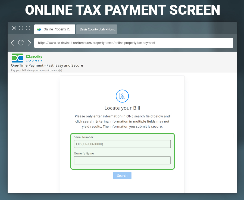The image size is (244, 200).
Task: Close the browser window with the X circle
Action: (14, 28)
